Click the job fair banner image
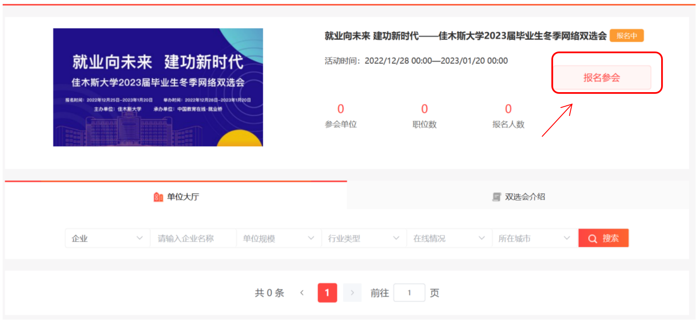The width and height of the screenshot is (700, 324). pyautogui.click(x=158, y=87)
